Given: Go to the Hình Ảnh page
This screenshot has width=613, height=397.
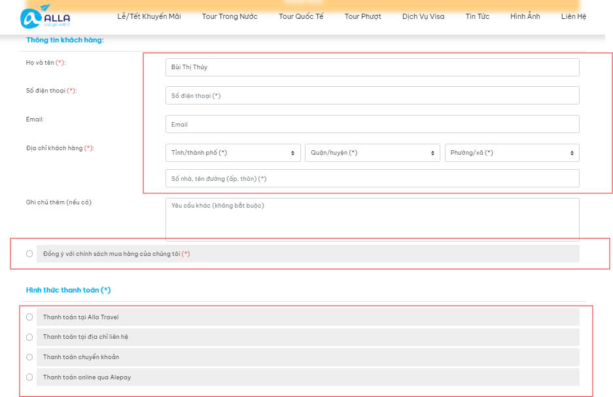Looking at the screenshot, I should [x=525, y=16].
